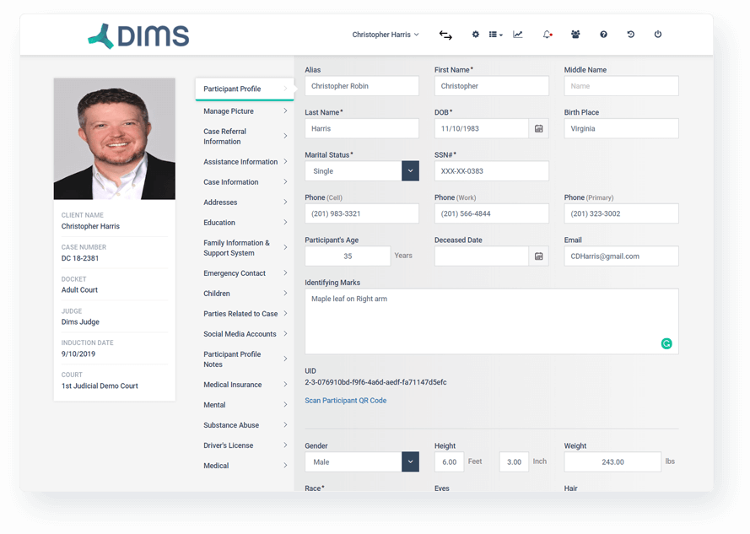750x534 pixels.
Task: Click the Height Feet field
Action: 449,462
